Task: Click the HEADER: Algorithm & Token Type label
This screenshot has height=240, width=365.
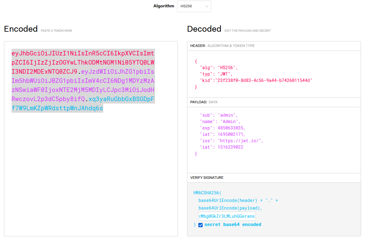Action: click(x=222, y=46)
